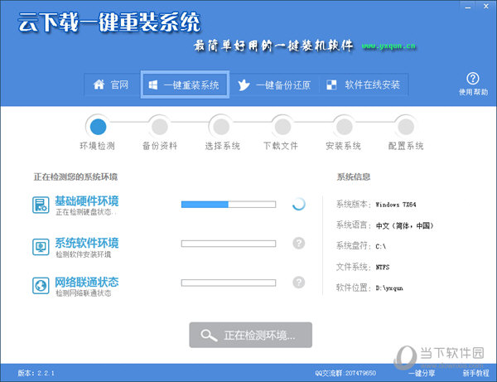Click the 安装系统 step circle
The width and height of the screenshot is (497, 382).
point(345,127)
